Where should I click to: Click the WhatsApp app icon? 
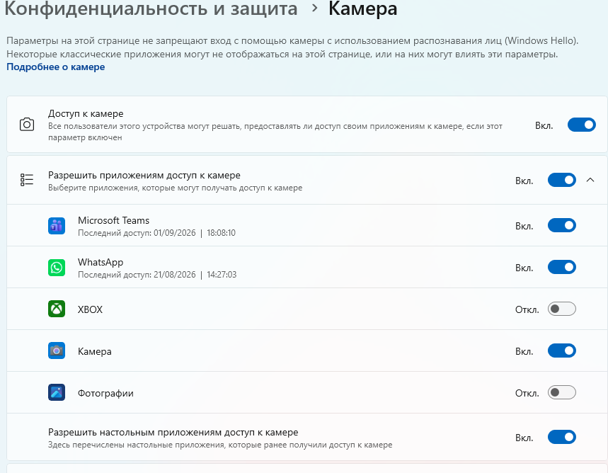[57, 268]
